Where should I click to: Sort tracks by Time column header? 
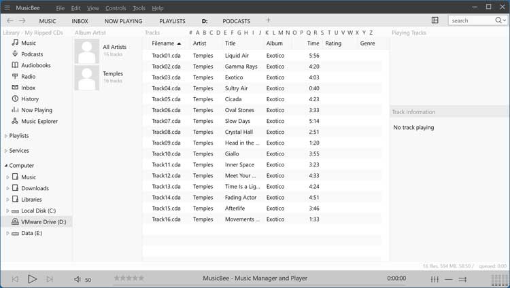tap(313, 43)
